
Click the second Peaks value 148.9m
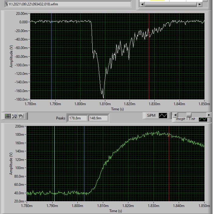[98, 118]
